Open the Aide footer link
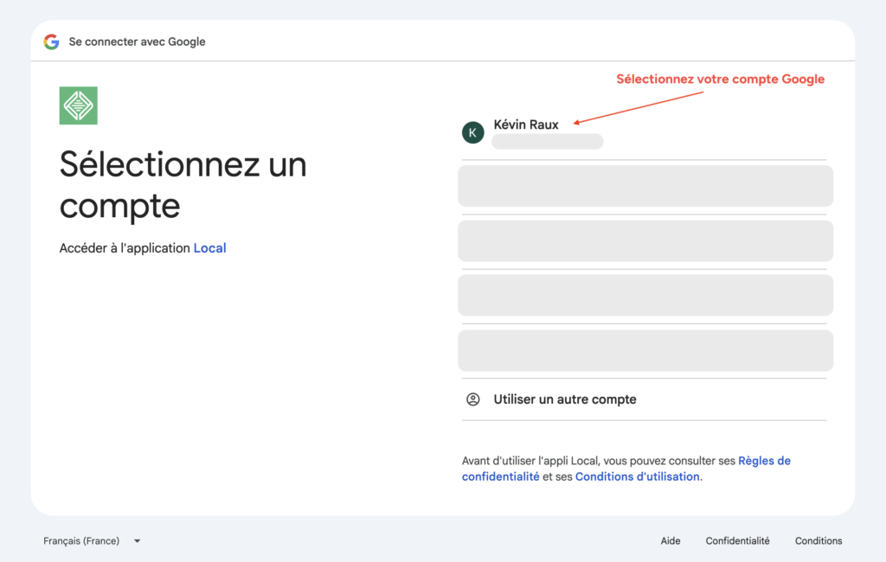Screen dimensions: 886x562 [671, 541]
